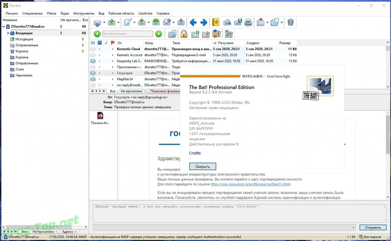The image size is (391, 241).
Task: Sort by the attachment paperclip column header
Action: 106,43
